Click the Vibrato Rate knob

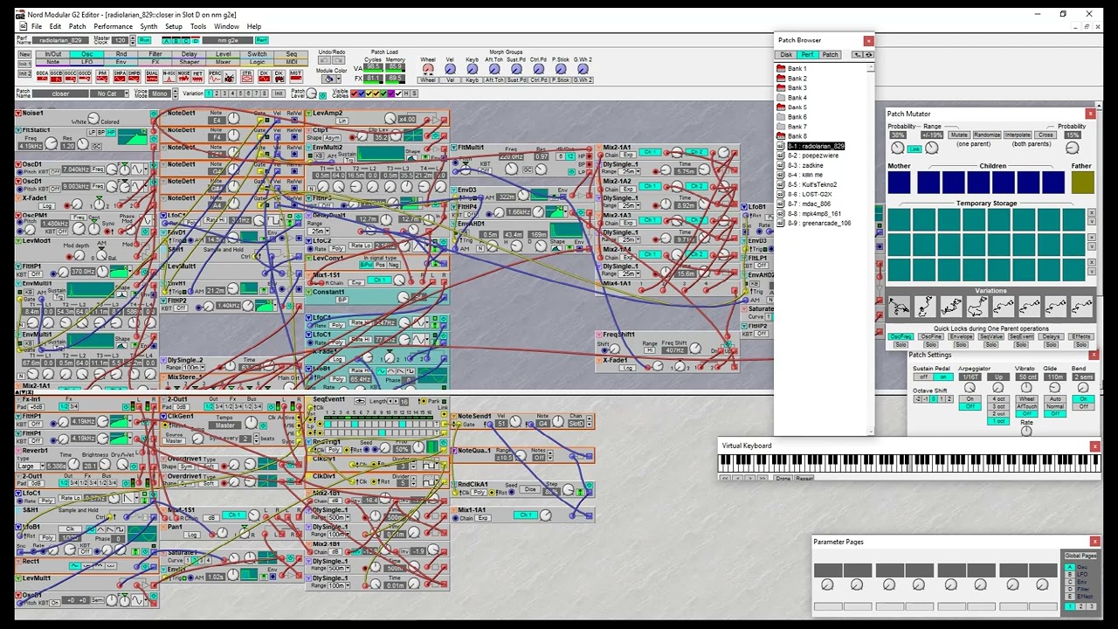(x=1026, y=431)
